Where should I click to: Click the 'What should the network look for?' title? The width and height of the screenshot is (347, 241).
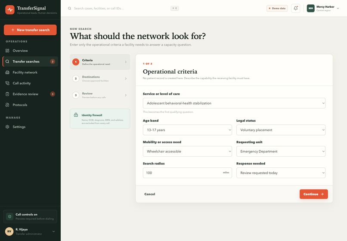(138, 36)
